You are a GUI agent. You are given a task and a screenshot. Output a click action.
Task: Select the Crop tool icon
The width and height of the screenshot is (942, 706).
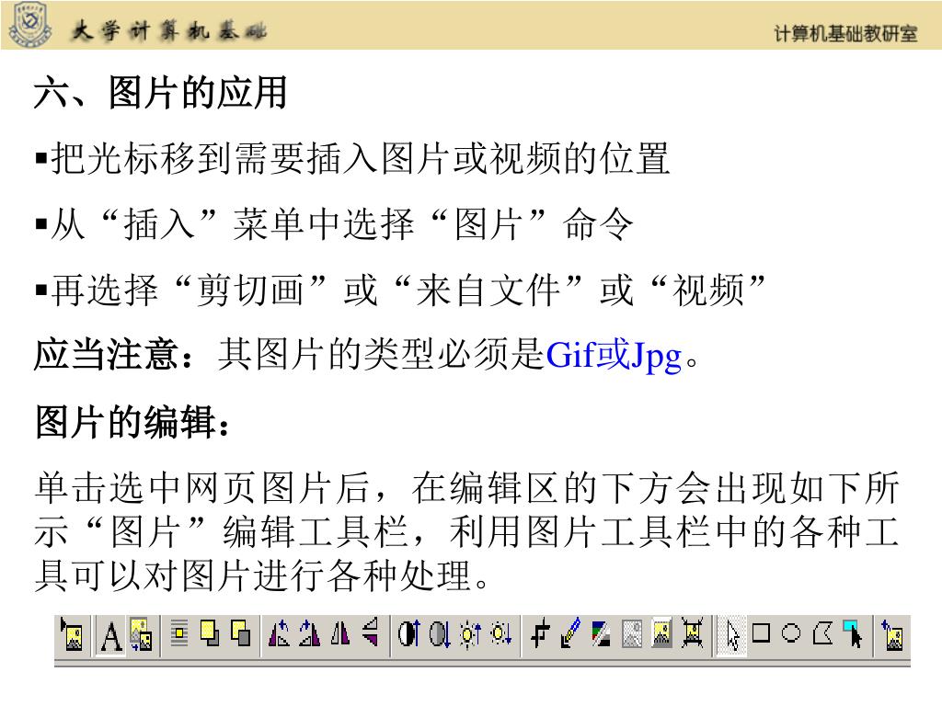point(539,634)
